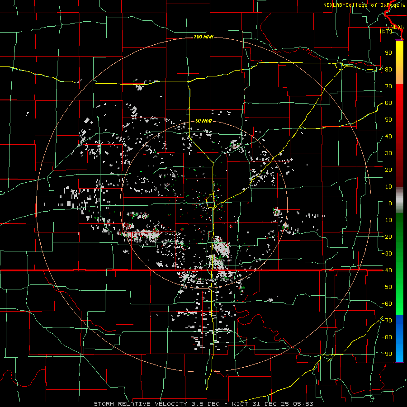Click the "0" value on velocity scale
Screen dimensions: 407x407
click(x=390, y=203)
